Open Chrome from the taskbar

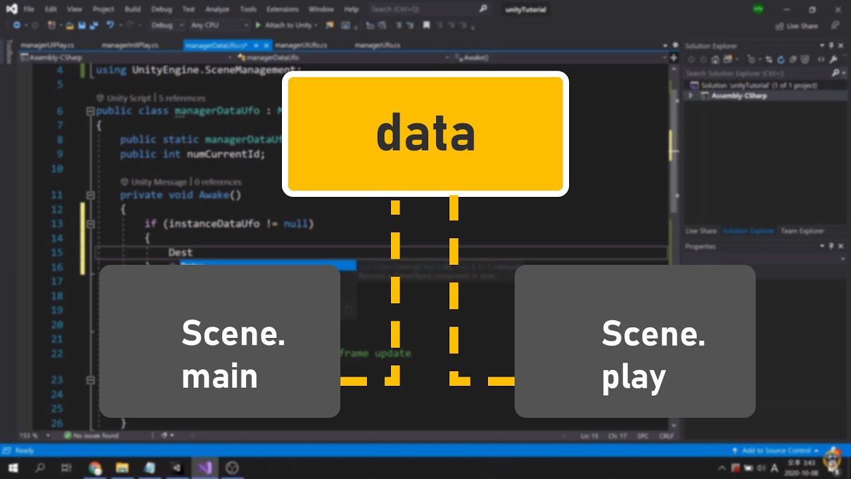(95, 468)
